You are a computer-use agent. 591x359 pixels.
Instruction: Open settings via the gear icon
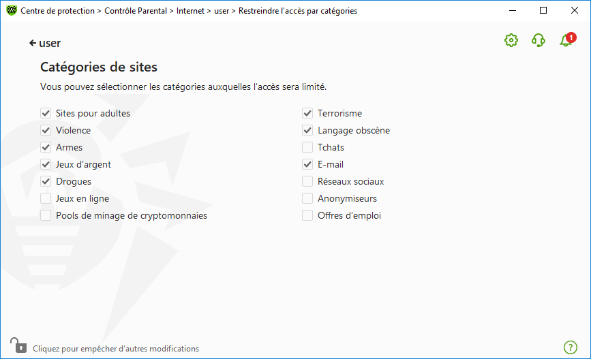point(511,40)
